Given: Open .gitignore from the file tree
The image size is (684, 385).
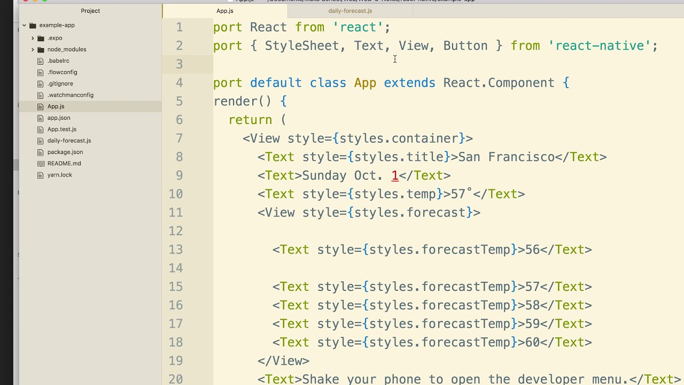Looking at the screenshot, I should click(60, 83).
